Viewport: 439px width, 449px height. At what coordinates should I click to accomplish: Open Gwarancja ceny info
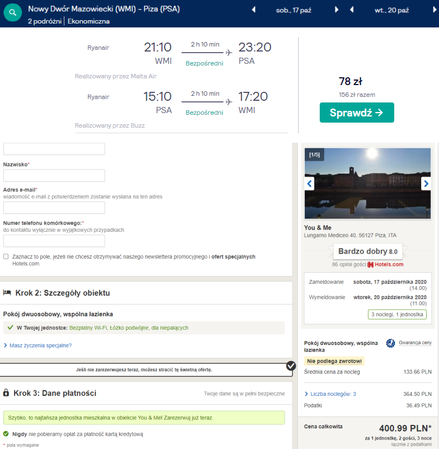(415, 343)
